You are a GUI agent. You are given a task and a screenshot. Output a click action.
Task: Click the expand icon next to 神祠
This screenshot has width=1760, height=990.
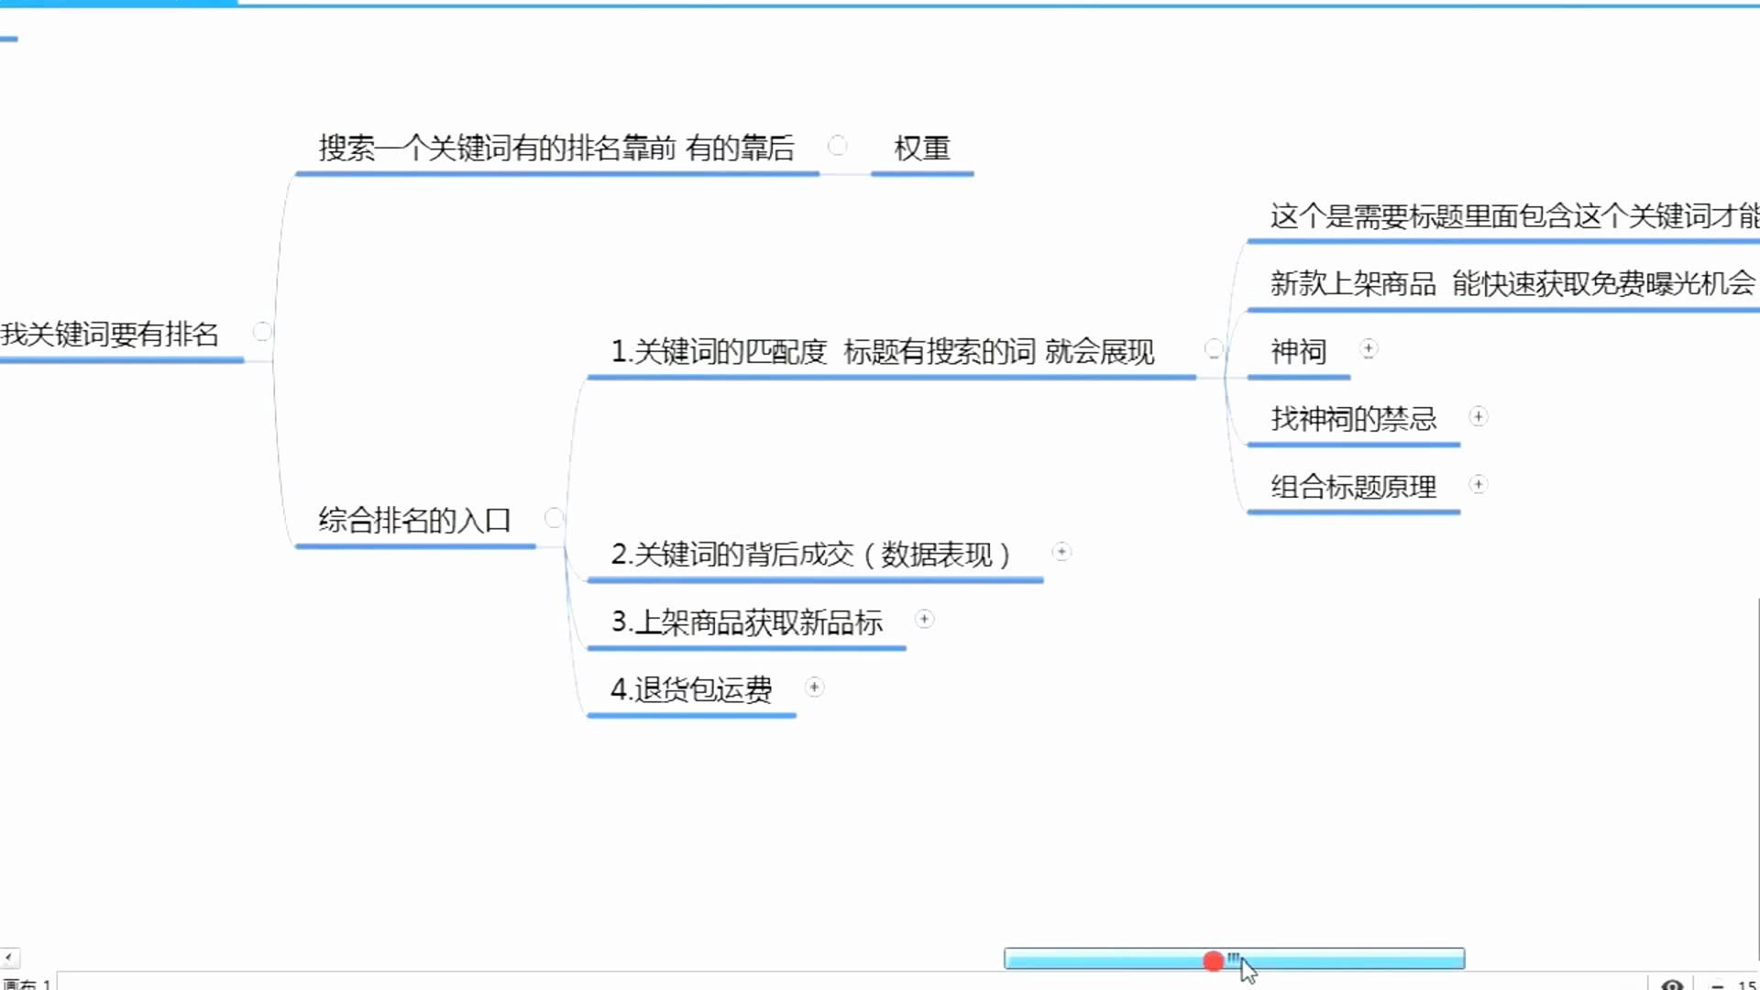click(1367, 348)
